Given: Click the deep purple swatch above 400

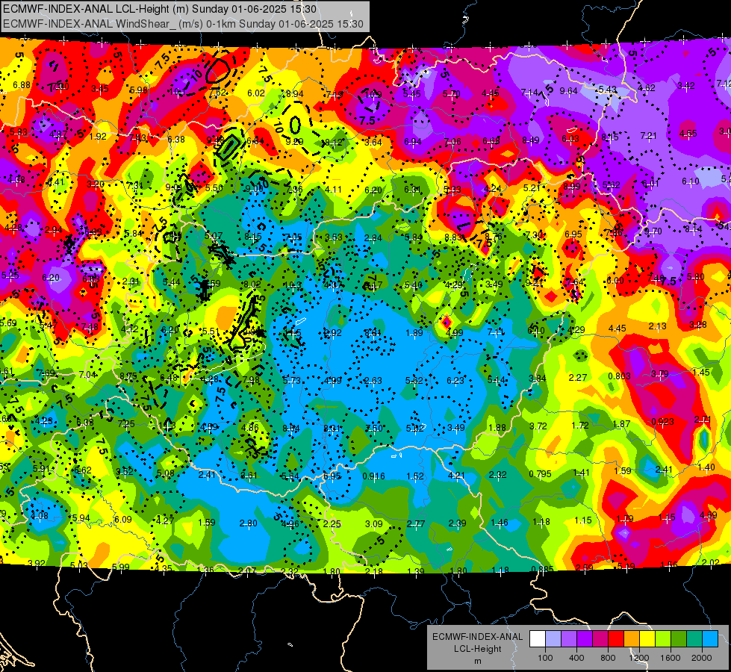Looking at the screenshot, I should (585, 639).
